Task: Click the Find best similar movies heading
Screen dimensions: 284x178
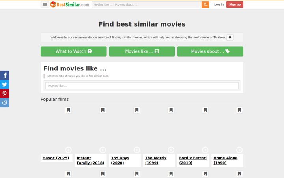Action: click(x=142, y=24)
